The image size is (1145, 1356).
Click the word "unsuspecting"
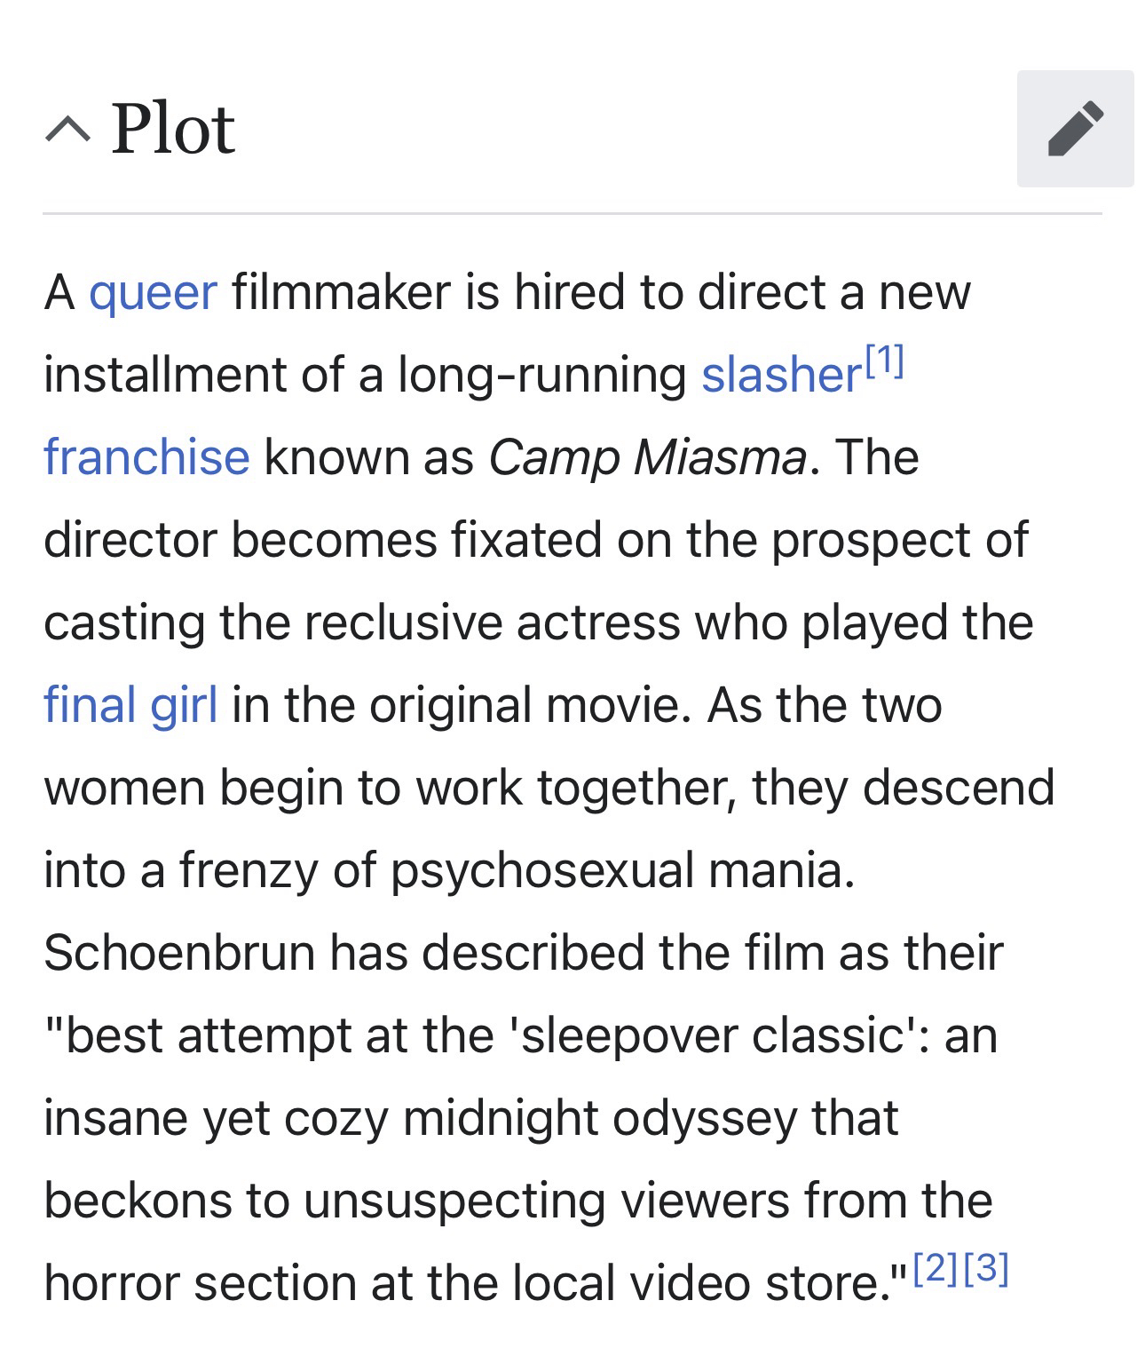click(x=454, y=1201)
